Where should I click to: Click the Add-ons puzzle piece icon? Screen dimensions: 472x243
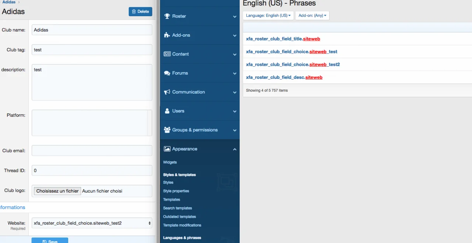[x=167, y=35]
